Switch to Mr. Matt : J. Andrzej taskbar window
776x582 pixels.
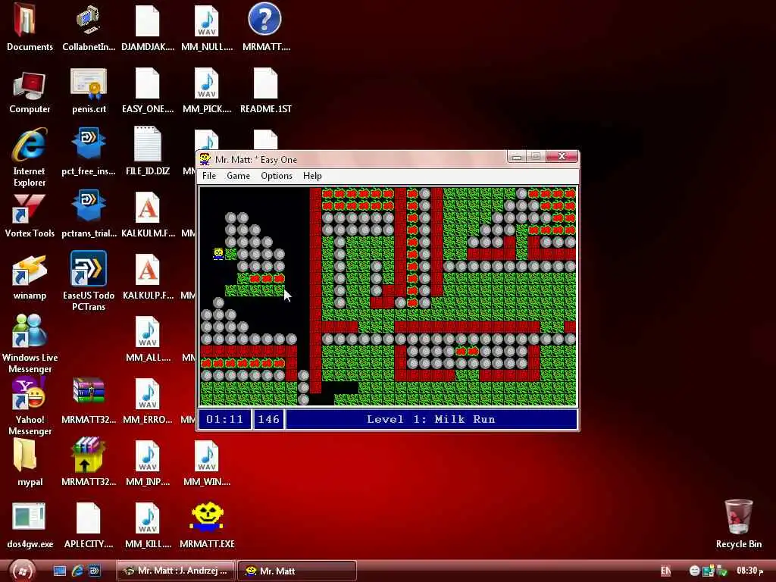tap(176, 571)
